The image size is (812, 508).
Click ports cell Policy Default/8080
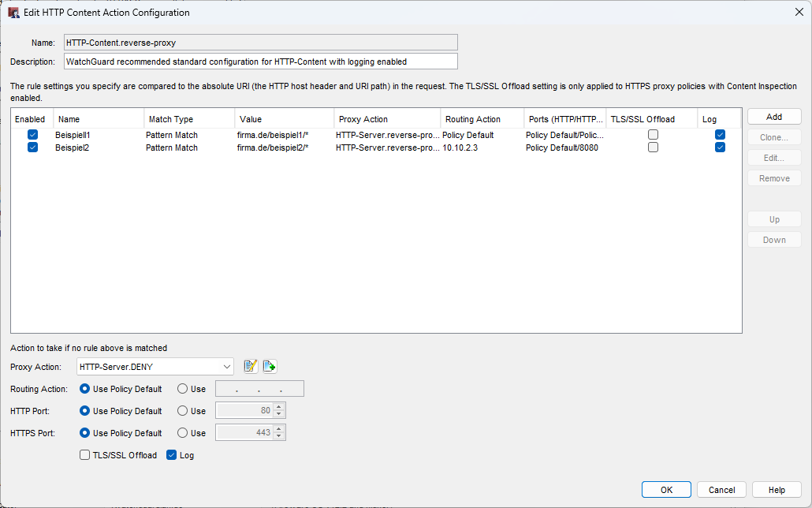pyautogui.click(x=562, y=148)
